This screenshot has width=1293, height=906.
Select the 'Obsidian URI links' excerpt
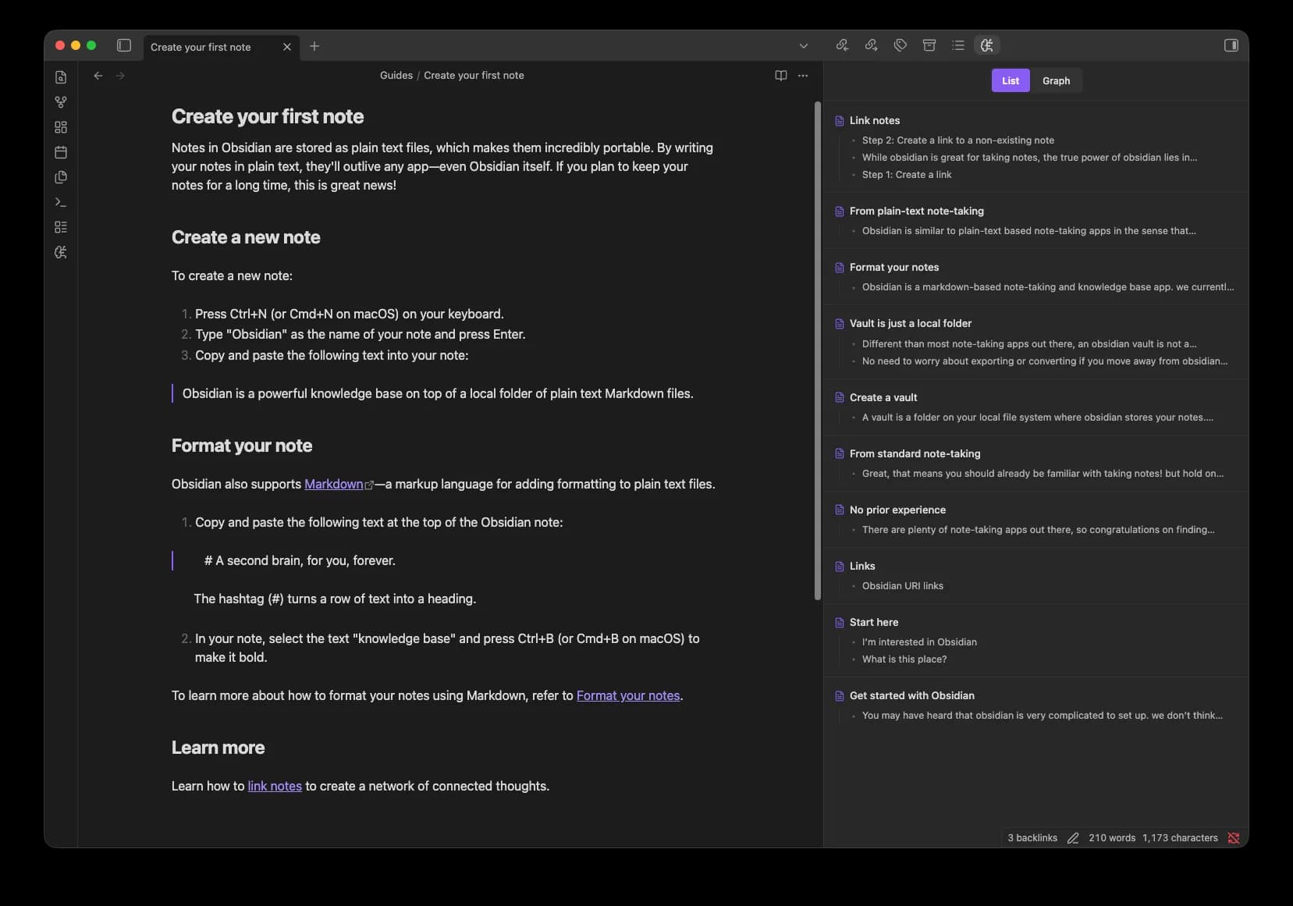pos(903,586)
